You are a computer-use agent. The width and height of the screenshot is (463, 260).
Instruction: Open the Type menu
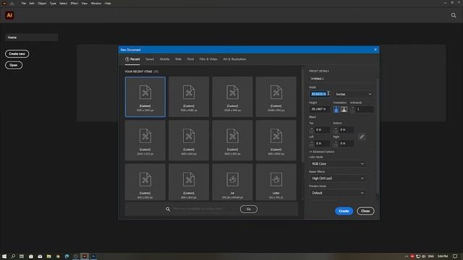[x=53, y=3]
